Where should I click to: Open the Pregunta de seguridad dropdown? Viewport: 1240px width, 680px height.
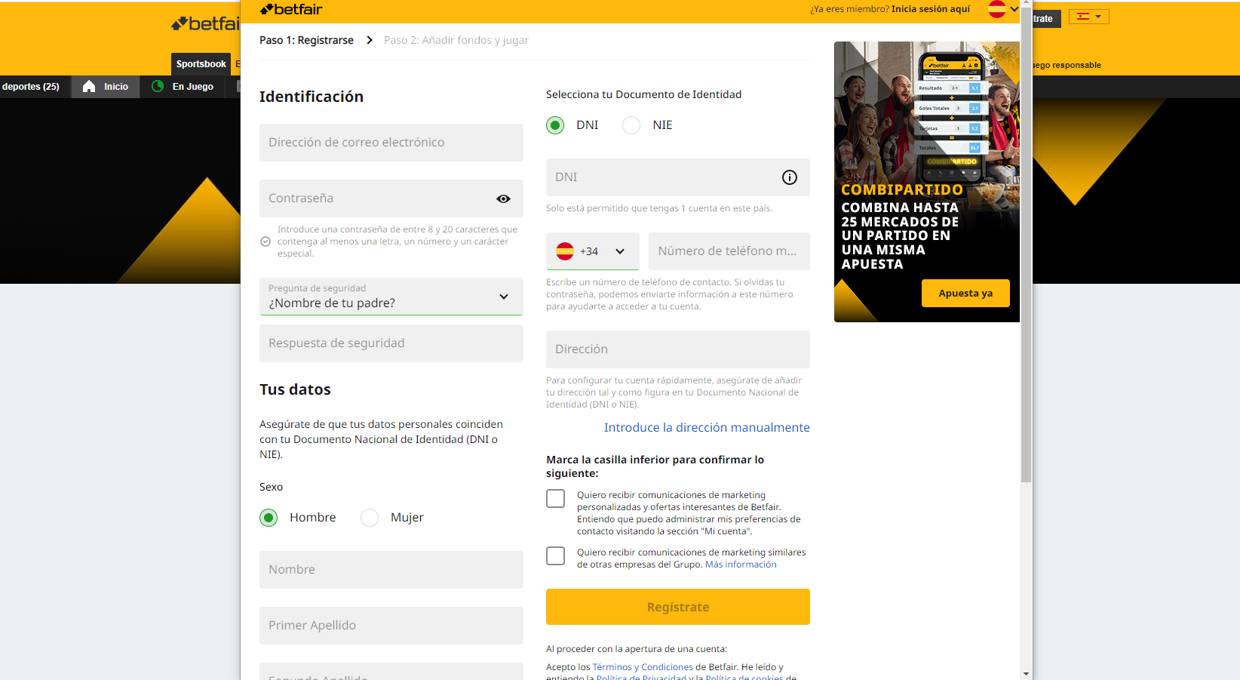(x=391, y=297)
